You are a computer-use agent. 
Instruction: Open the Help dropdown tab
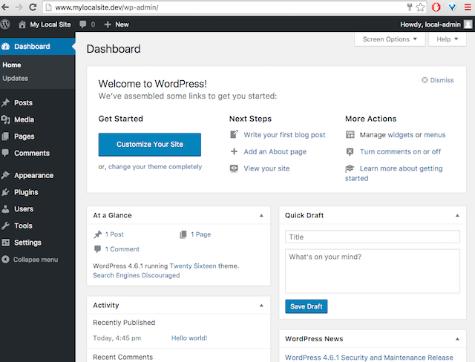point(448,39)
